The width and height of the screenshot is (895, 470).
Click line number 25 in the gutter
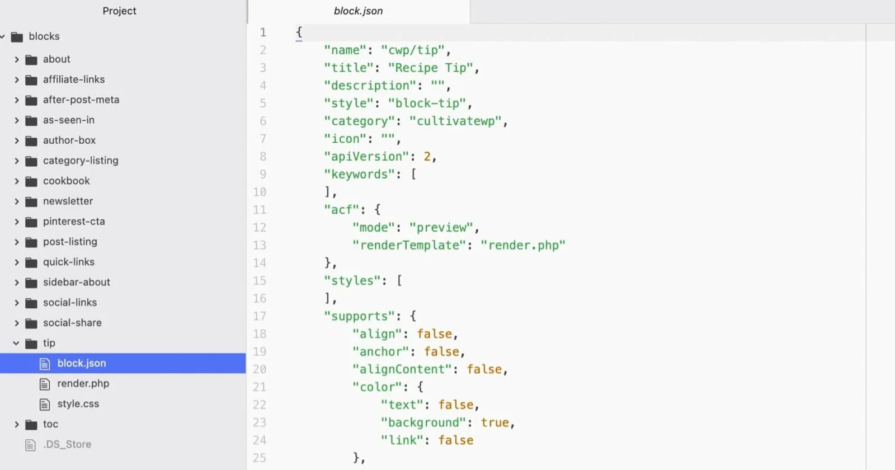coord(260,458)
